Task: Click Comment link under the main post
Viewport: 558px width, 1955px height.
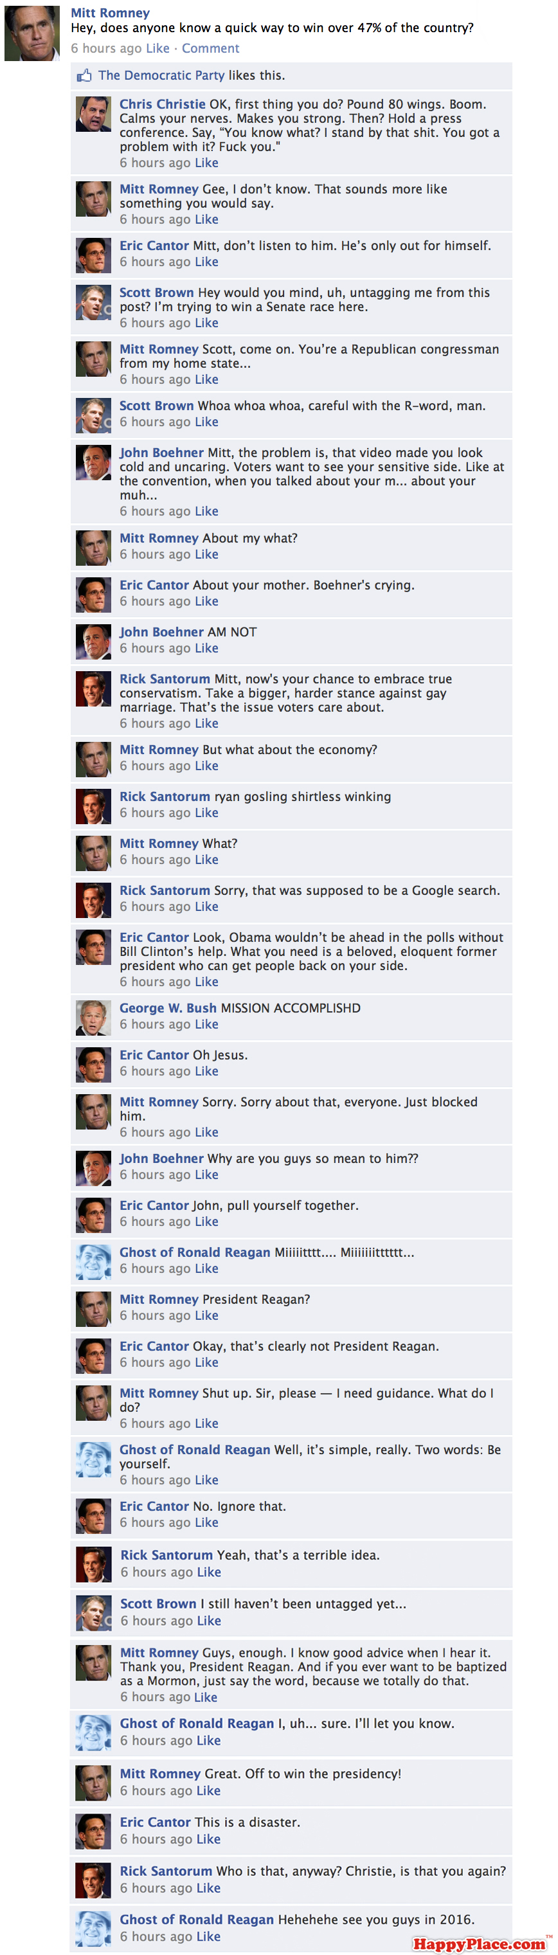Action: coord(210,48)
